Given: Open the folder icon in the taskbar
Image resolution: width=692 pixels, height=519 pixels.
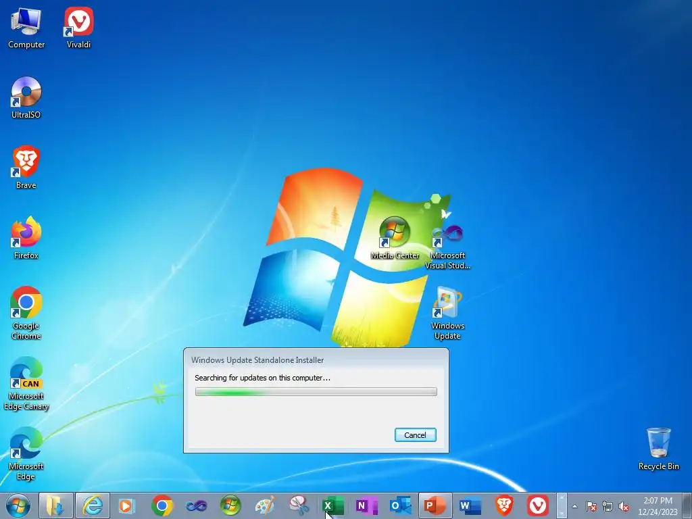Looking at the screenshot, I should pos(55,505).
